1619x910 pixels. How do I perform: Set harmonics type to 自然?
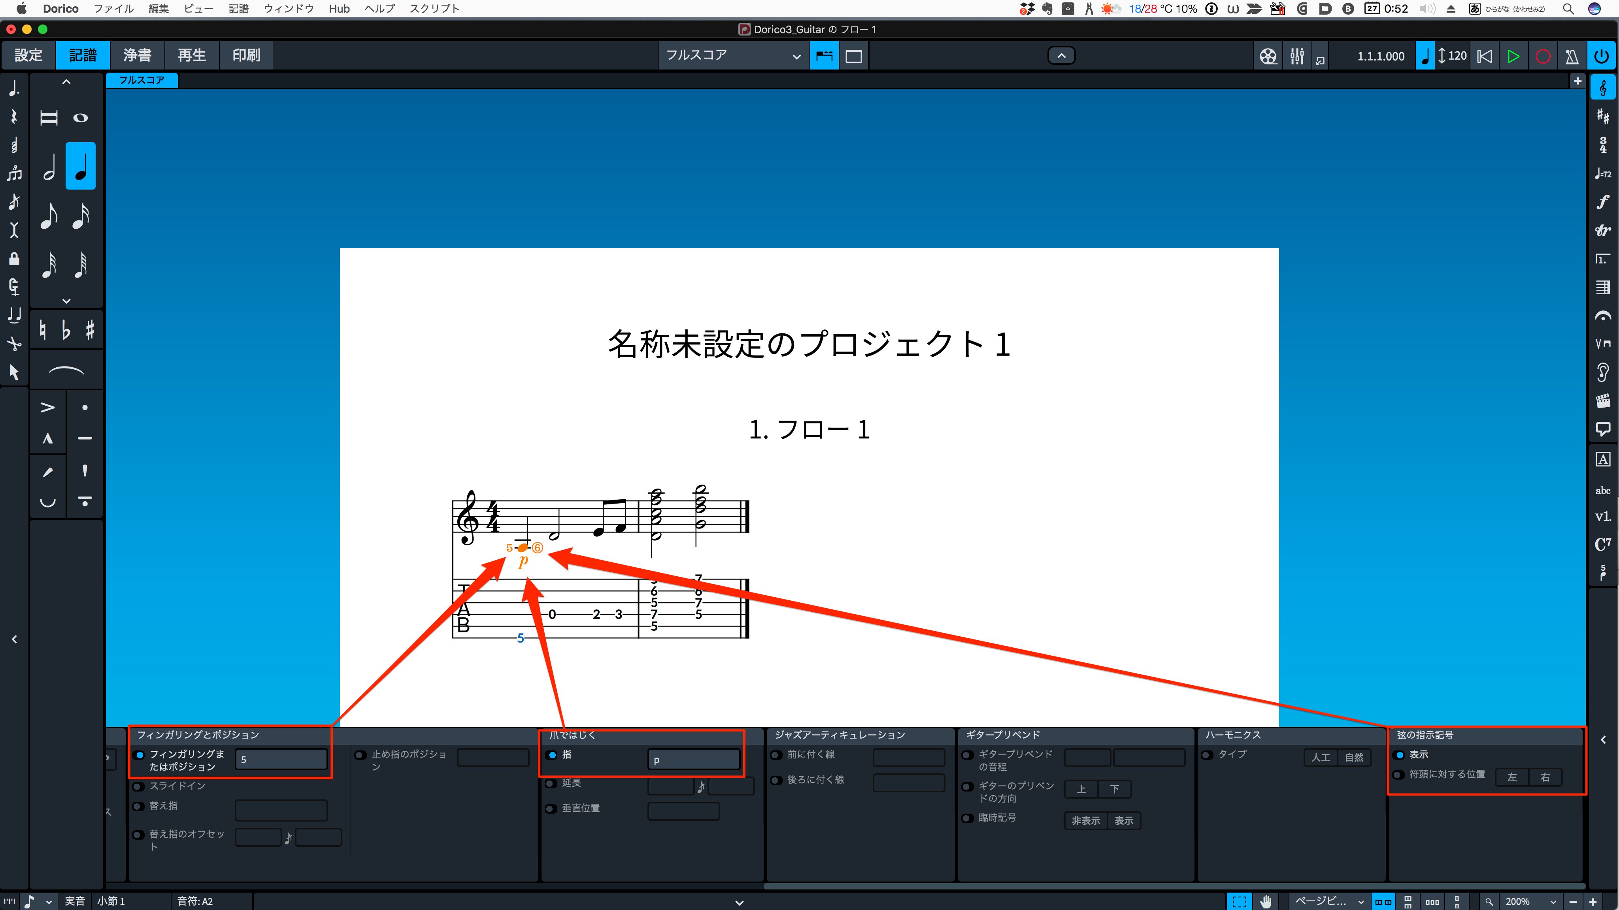1355,758
